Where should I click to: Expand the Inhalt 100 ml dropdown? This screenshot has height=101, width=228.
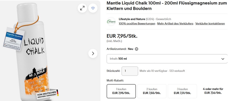pyautogui.click(x=167, y=59)
